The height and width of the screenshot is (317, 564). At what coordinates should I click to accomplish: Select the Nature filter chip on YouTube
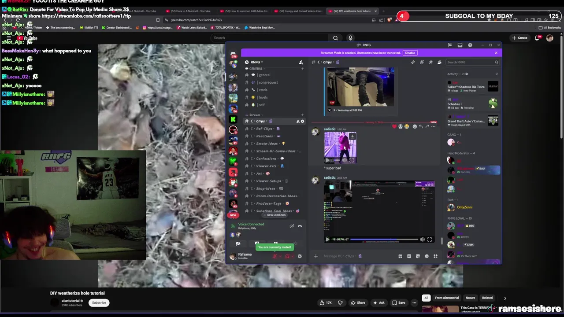tap(470, 298)
